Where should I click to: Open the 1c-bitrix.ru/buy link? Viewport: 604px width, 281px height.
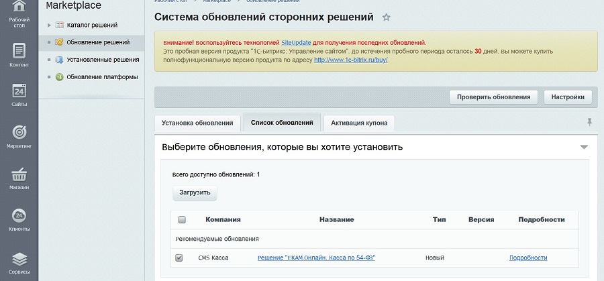click(x=350, y=60)
